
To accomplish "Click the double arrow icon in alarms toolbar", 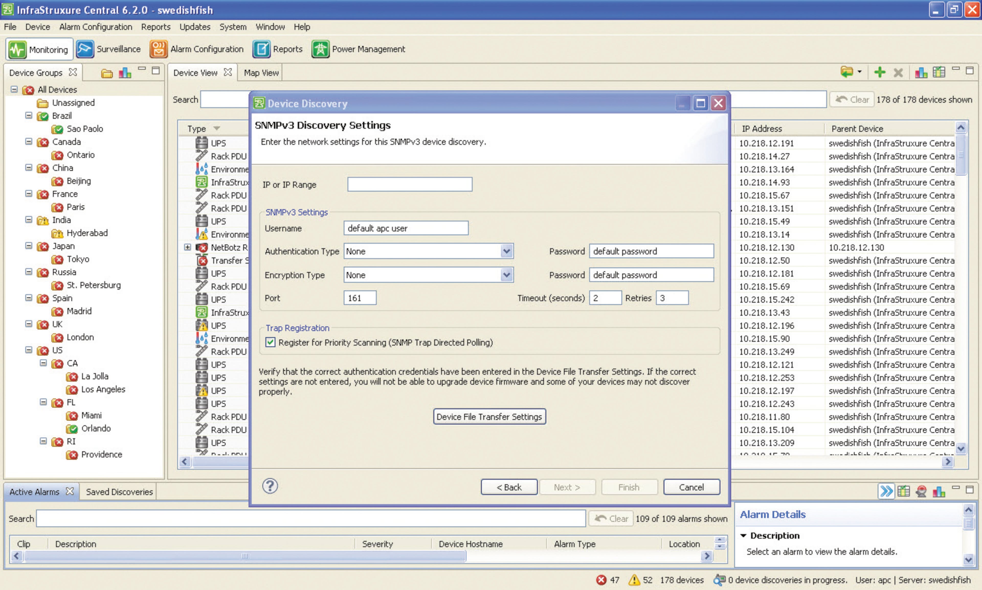I will pos(886,491).
